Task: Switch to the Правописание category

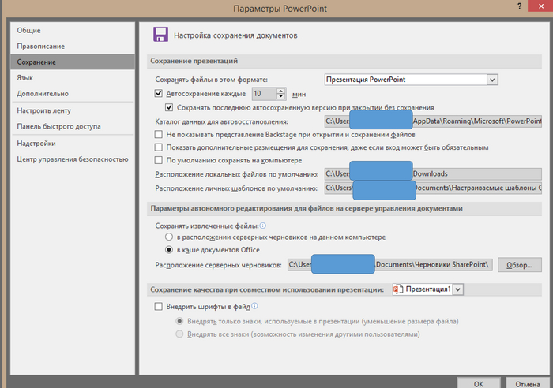Action: click(x=40, y=46)
